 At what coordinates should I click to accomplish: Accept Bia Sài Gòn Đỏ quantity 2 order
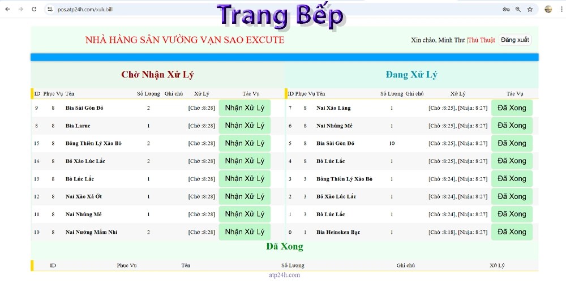245,108
